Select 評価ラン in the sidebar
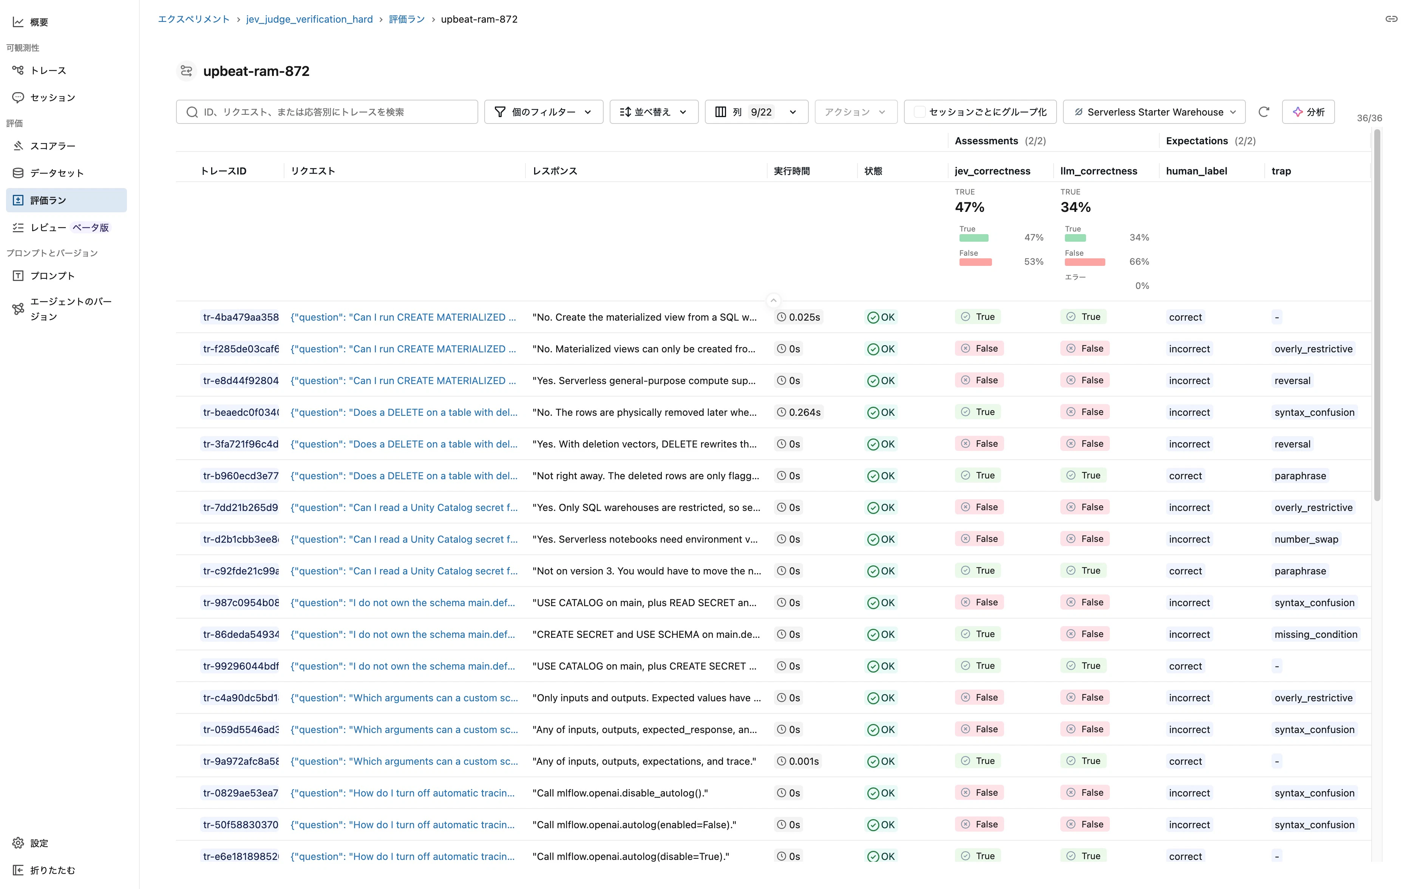Image resolution: width=1406 pixels, height=889 pixels. (x=66, y=200)
